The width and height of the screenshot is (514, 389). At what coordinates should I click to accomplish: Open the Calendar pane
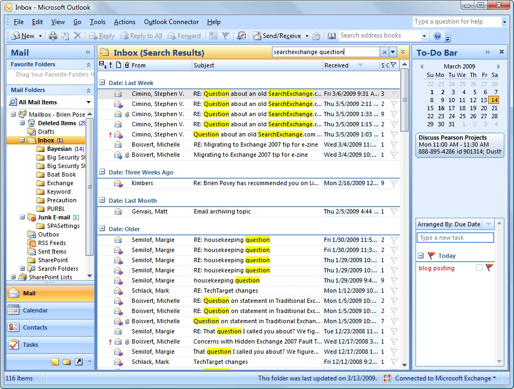click(35, 310)
